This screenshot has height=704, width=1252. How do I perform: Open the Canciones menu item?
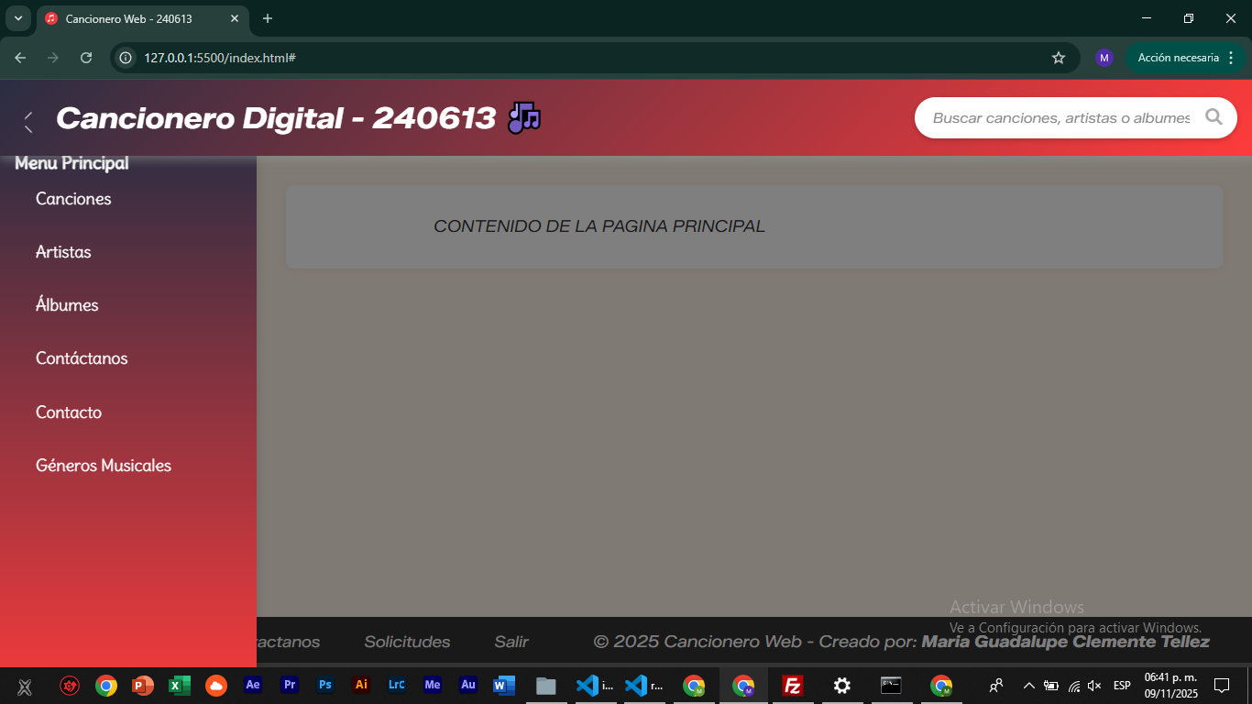[x=73, y=199]
